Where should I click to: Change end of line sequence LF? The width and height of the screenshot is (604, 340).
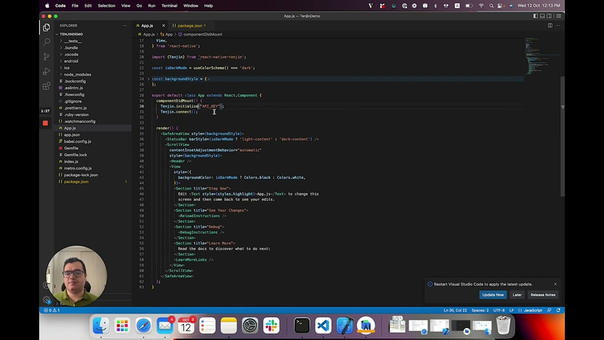pyautogui.click(x=512, y=311)
